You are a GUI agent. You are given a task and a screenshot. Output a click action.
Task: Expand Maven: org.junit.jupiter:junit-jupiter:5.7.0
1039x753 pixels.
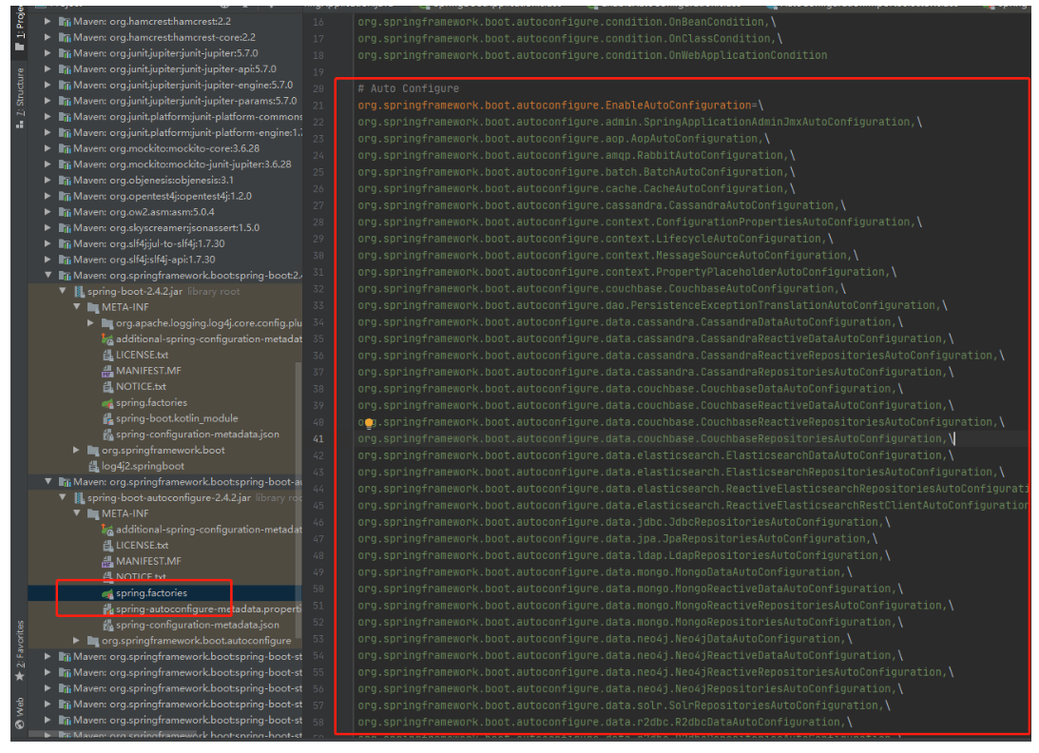(x=48, y=53)
